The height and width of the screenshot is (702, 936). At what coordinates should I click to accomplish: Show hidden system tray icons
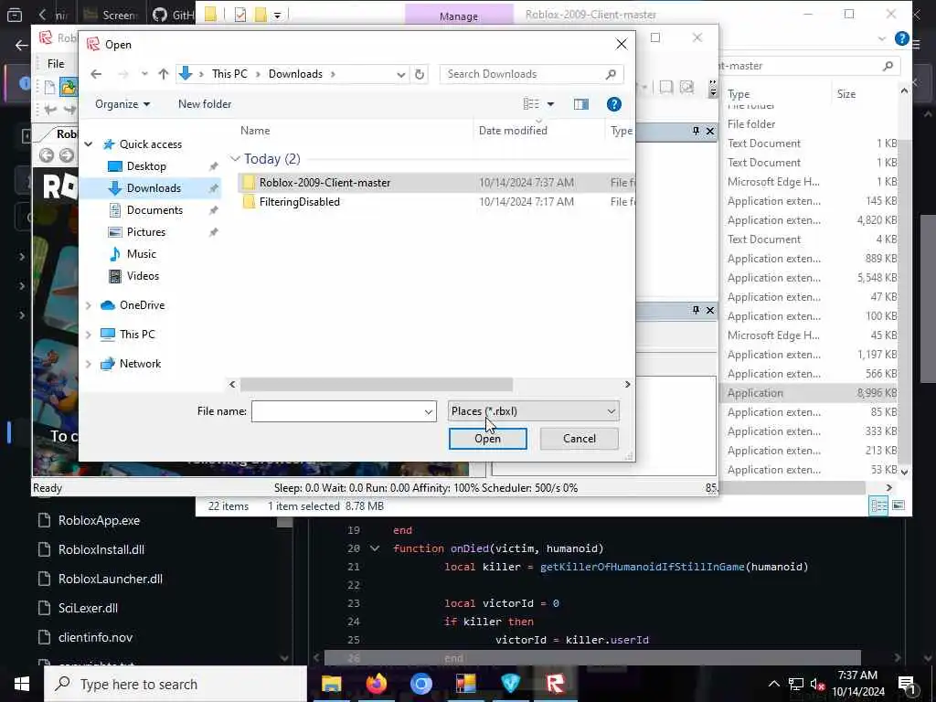(x=773, y=684)
